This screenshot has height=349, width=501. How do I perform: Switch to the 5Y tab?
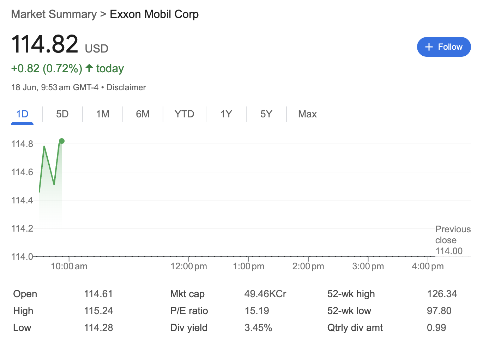pos(266,114)
